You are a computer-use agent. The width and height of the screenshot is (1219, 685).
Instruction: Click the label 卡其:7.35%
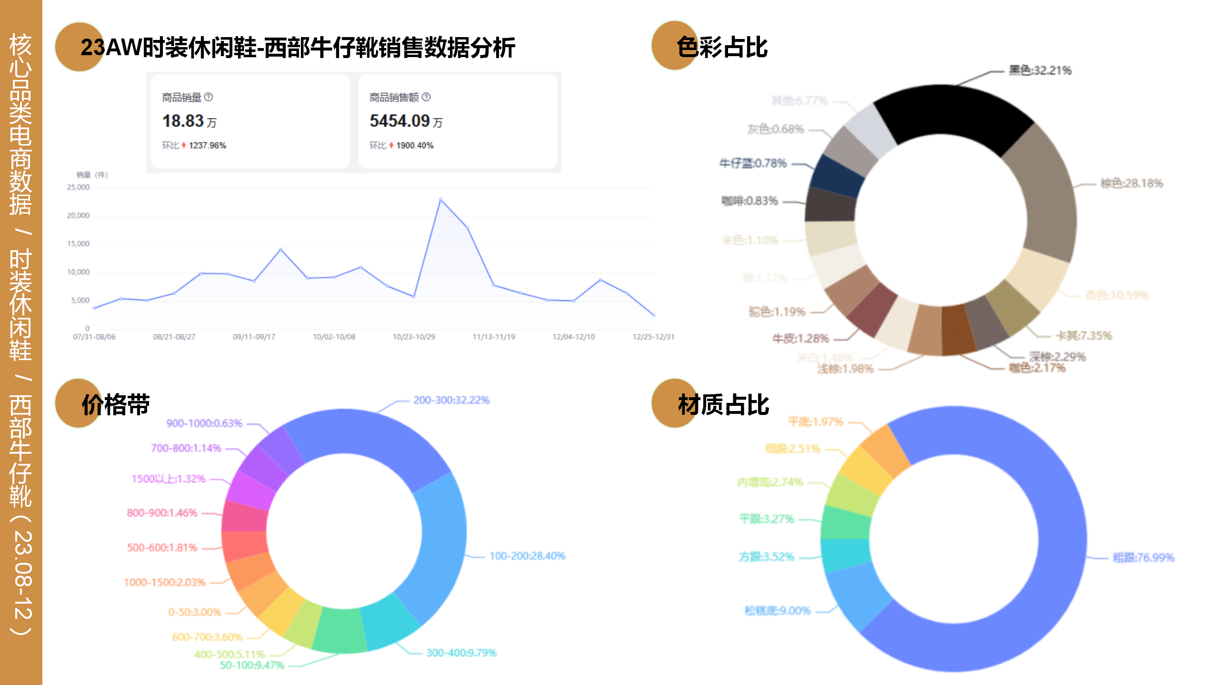[x=1084, y=336]
